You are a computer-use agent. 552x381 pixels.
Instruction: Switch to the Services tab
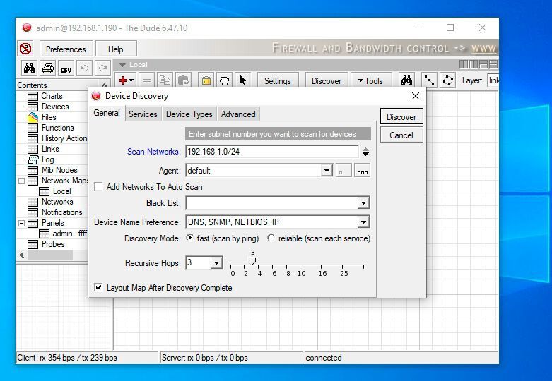143,114
